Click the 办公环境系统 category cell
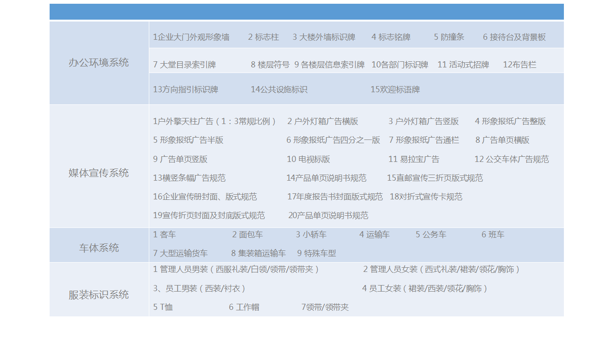Image resolution: width=599 pixels, height=337 pixels. coord(99,63)
